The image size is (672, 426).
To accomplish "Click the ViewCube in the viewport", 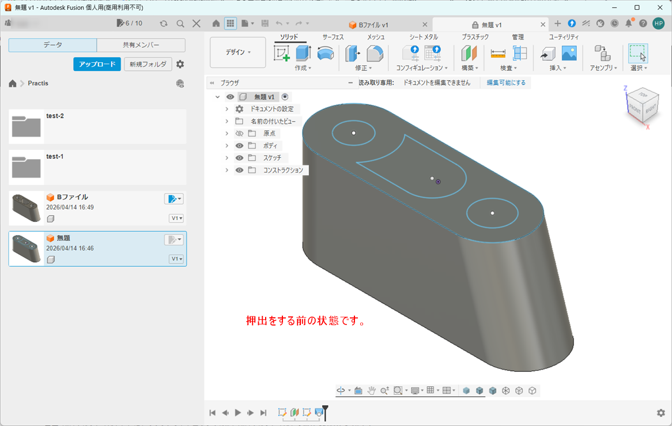I will coord(641,106).
